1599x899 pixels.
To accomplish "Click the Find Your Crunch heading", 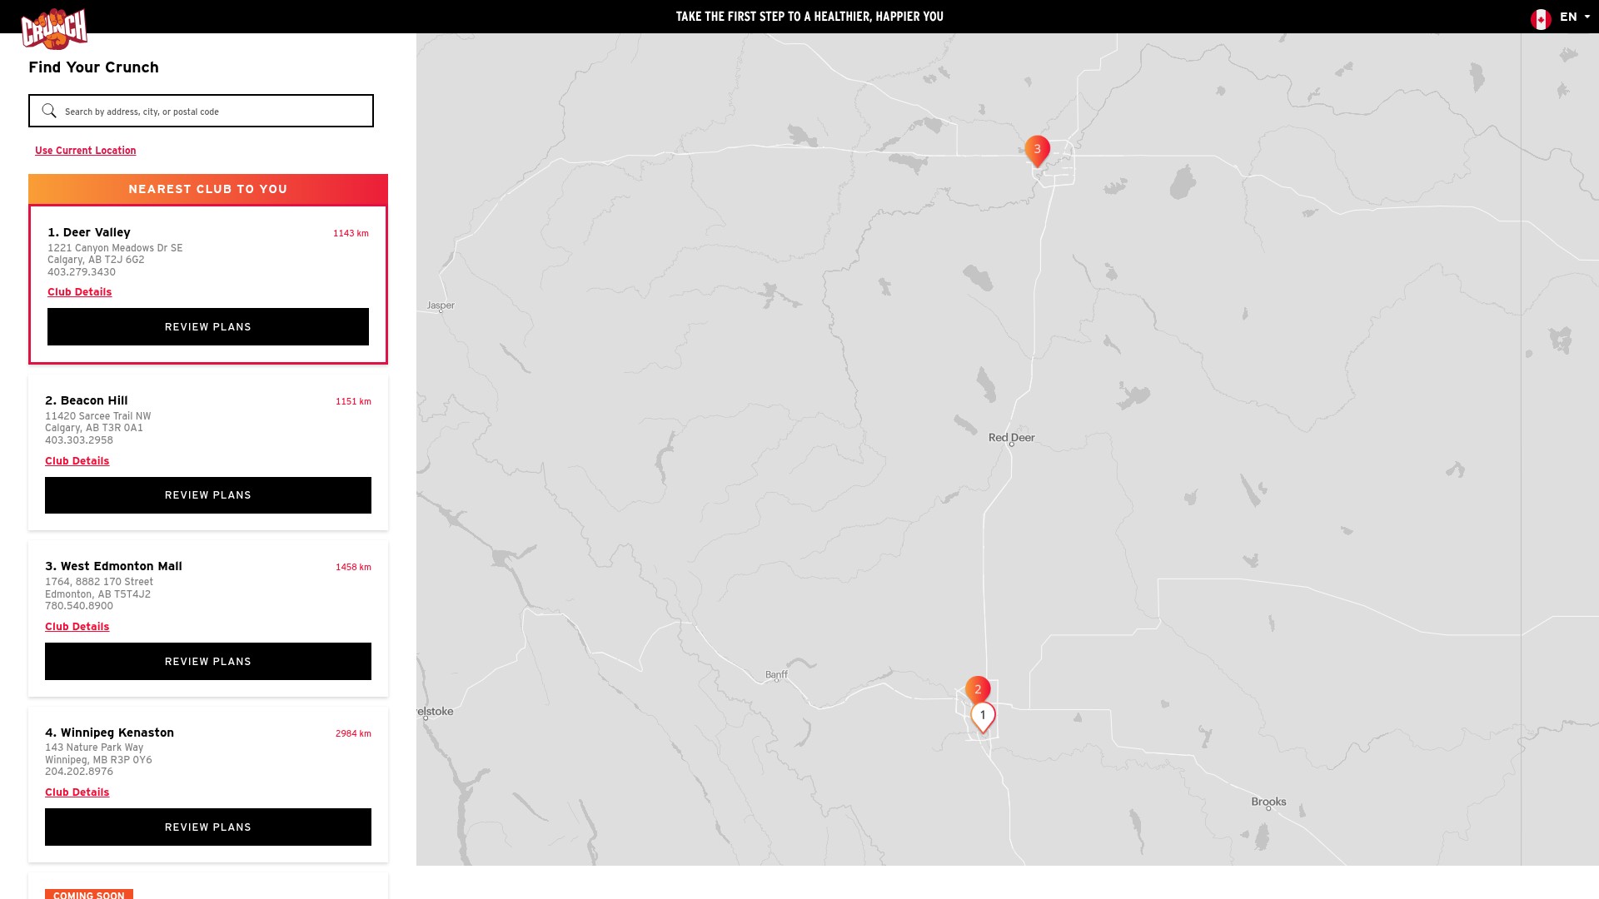I will tap(93, 67).
